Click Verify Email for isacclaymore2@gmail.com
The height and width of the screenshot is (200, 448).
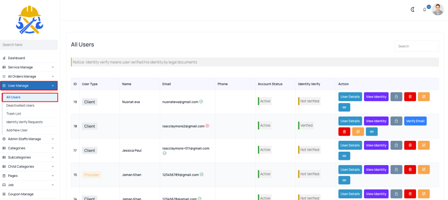click(x=416, y=121)
